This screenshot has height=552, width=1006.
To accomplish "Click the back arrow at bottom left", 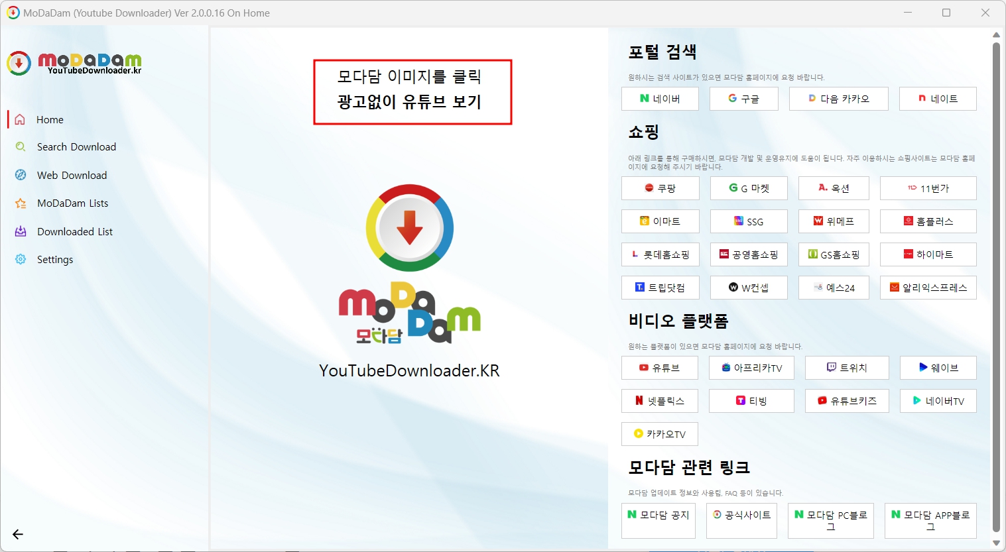I will [18, 534].
